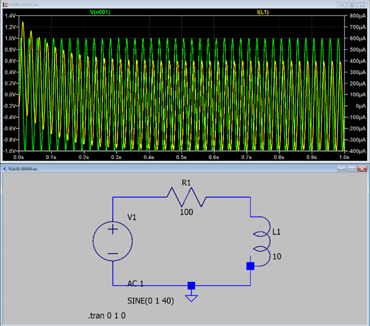This screenshot has width=370, height=326.
Task: Click the resistor value 100
Action: pos(186,212)
